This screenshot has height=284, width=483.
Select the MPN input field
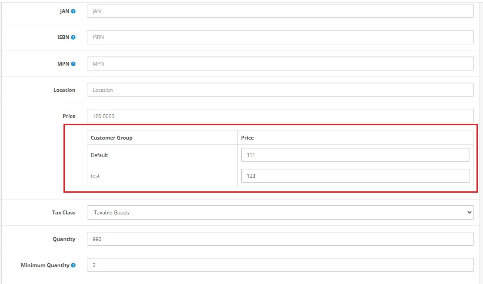point(280,64)
